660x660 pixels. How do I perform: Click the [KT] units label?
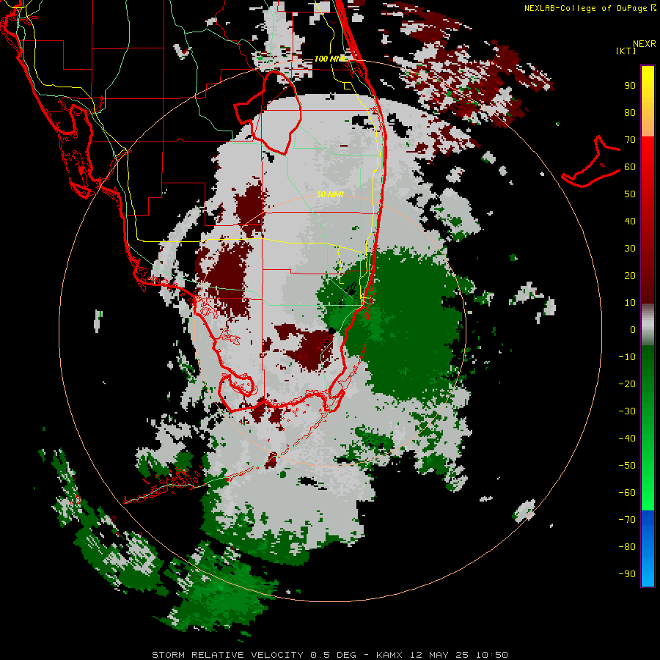(x=626, y=51)
